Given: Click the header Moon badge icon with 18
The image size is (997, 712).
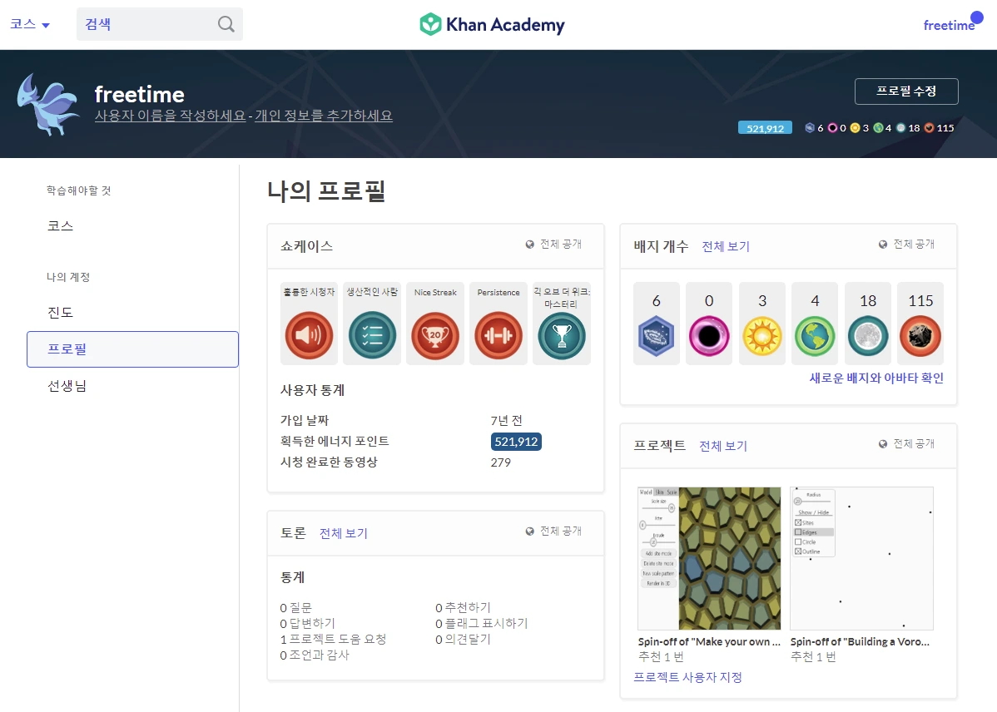Looking at the screenshot, I should tap(901, 128).
